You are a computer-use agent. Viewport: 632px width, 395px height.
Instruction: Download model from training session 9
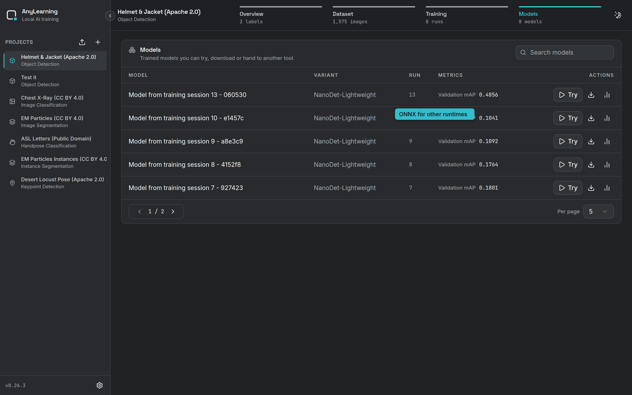[x=591, y=141]
